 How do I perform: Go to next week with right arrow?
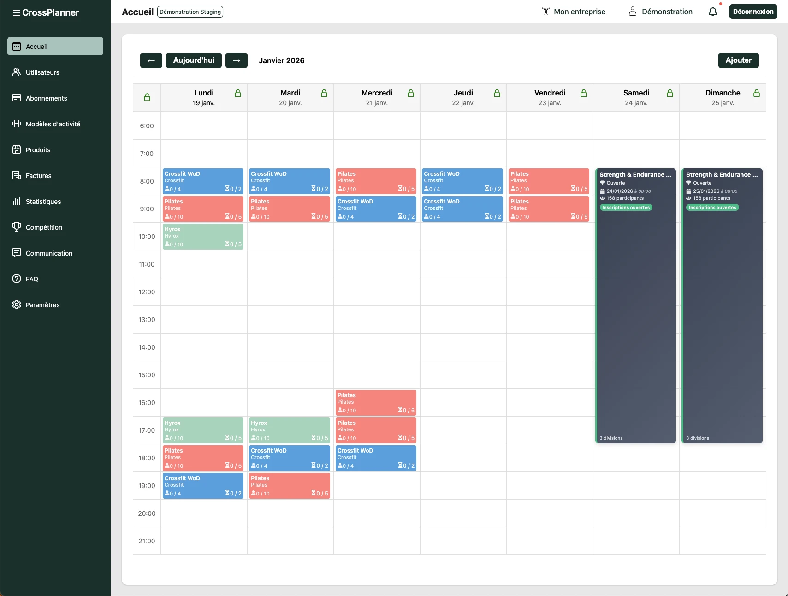point(237,60)
